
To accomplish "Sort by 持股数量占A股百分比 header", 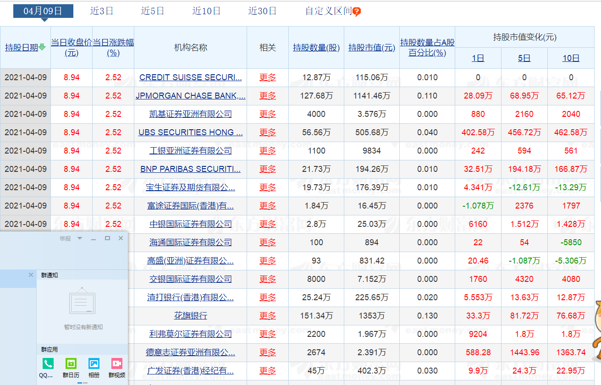I will point(427,47).
